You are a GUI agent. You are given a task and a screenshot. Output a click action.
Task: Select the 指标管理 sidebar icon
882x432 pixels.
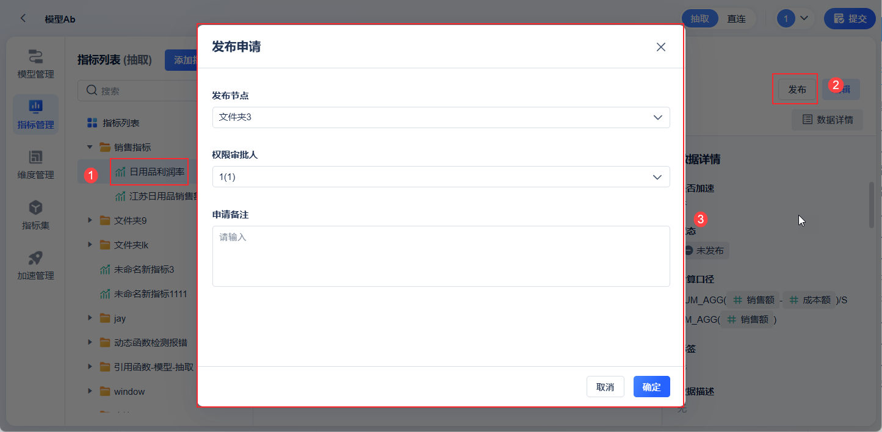(35, 114)
